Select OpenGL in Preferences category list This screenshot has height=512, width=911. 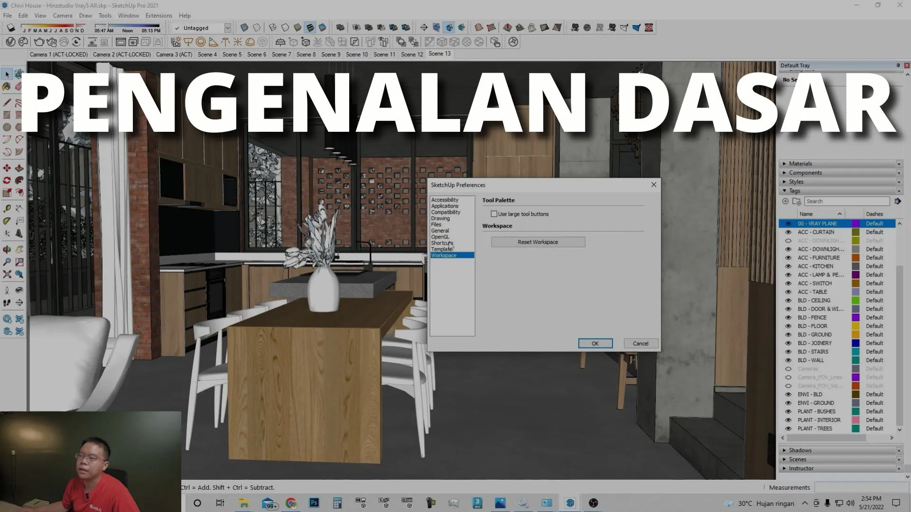click(x=440, y=237)
